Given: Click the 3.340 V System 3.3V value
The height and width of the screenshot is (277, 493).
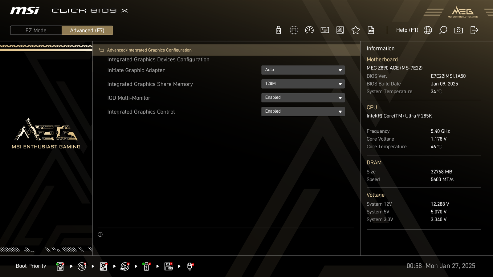Looking at the screenshot, I should click(x=438, y=219).
